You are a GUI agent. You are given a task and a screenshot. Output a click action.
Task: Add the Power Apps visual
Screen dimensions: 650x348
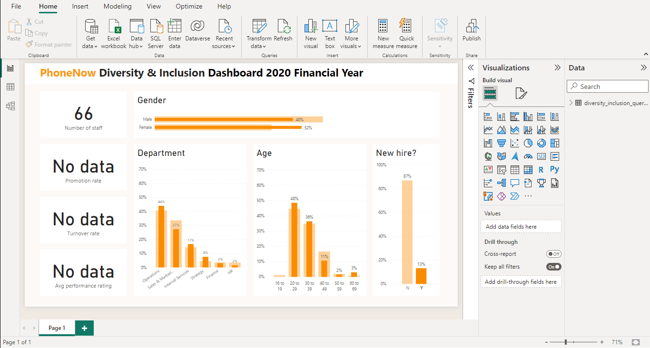[502, 196]
